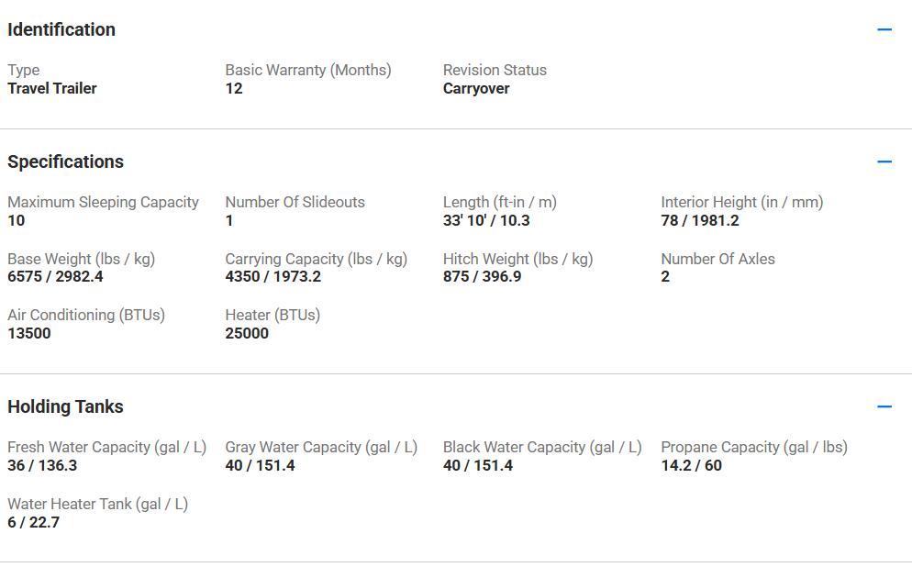Click the Holding Tanks section heading
This screenshot has height=567, width=912.
pos(65,406)
